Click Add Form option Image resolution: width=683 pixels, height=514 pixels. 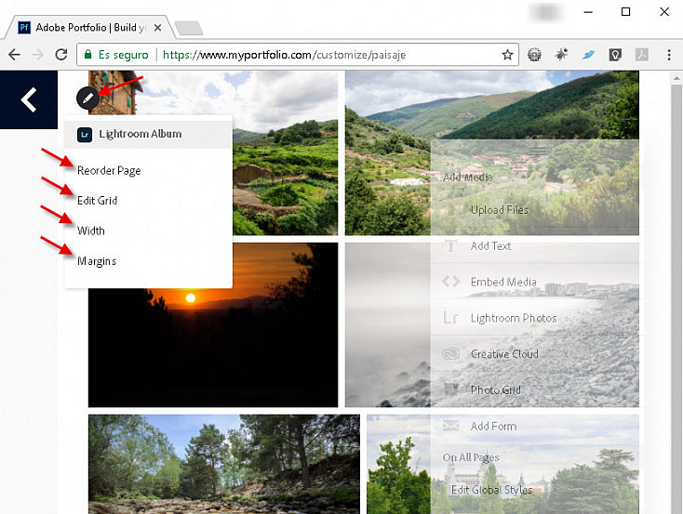[x=493, y=426]
